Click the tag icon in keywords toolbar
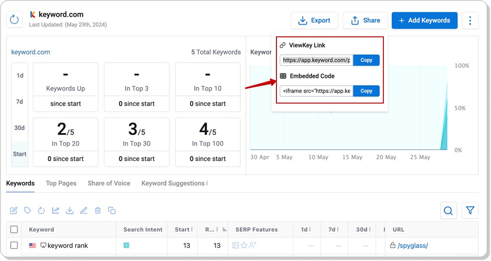 (28, 210)
